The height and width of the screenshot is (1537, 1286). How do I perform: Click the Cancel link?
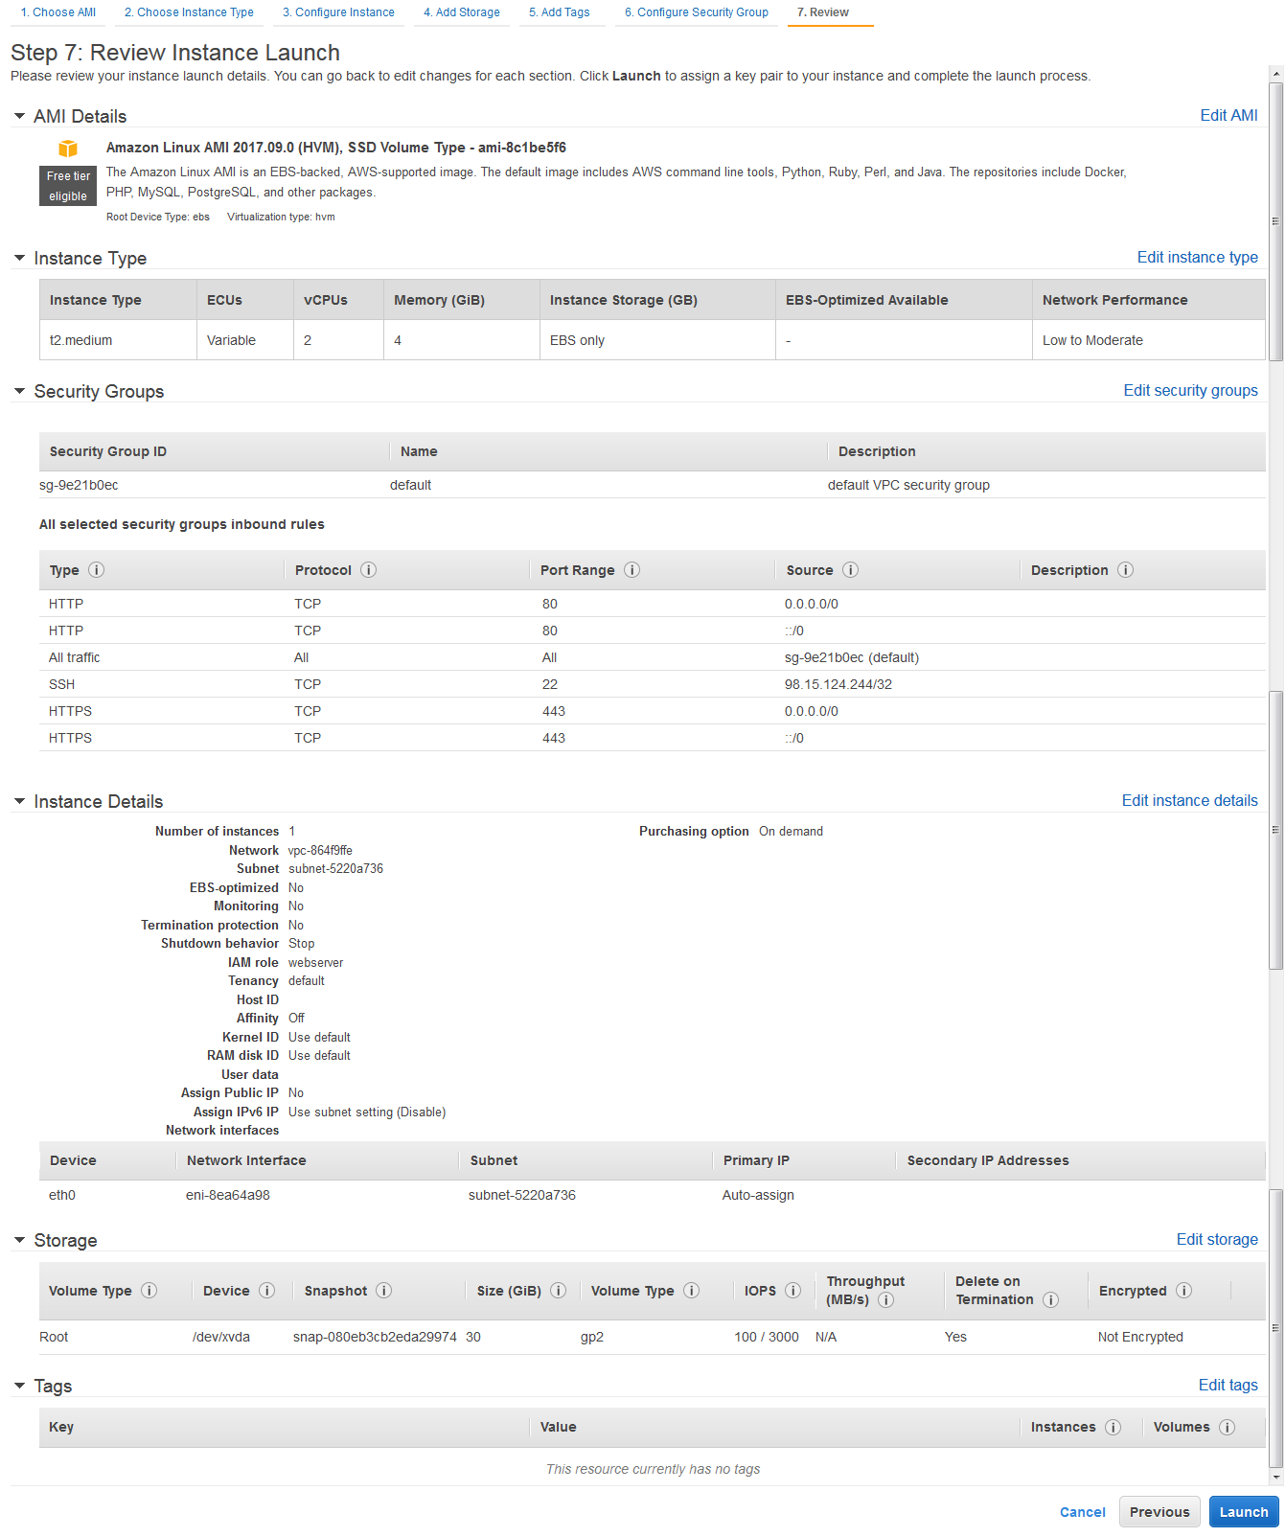1082,1512
